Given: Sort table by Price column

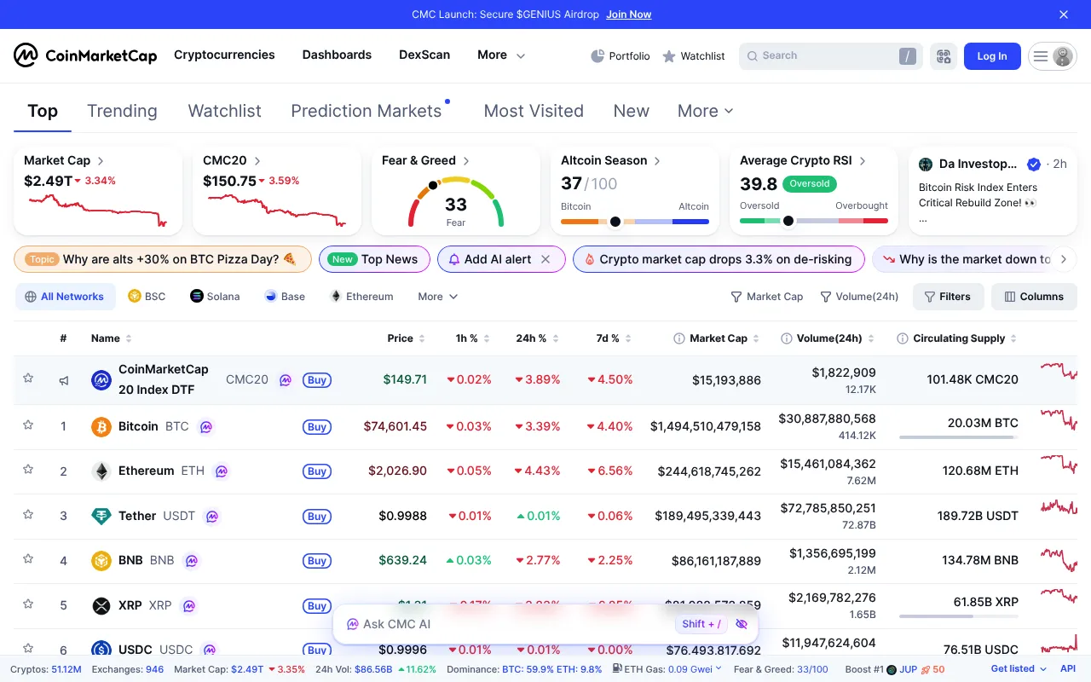Looking at the screenshot, I should coord(406,338).
